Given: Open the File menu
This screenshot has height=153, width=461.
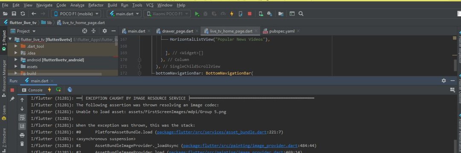Looking at the screenshot, I should tap(5, 5).
